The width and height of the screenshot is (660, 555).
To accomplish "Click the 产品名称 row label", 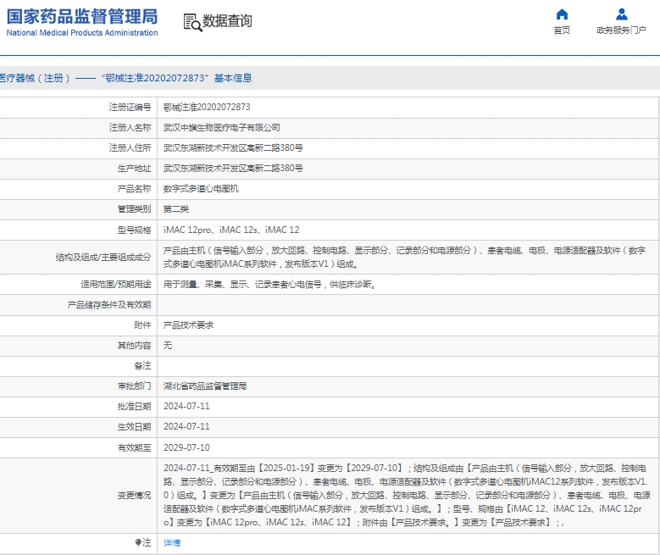I will (134, 189).
